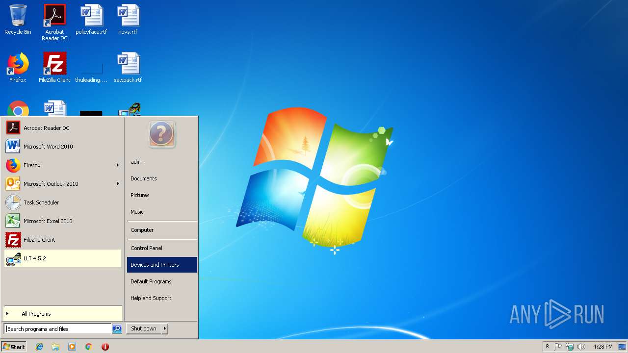Click red Opera-style taskbar icon
This screenshot has width=628, height=353.
(x=105, y=347)
